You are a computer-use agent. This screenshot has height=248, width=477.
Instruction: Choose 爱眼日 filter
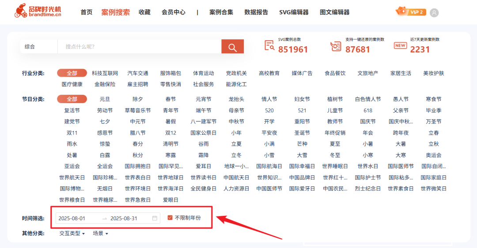[x=170, y=200]
